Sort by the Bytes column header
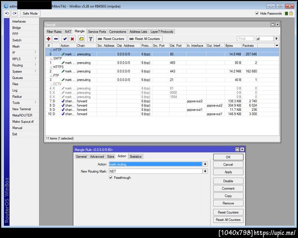 [x=233, y=46]
